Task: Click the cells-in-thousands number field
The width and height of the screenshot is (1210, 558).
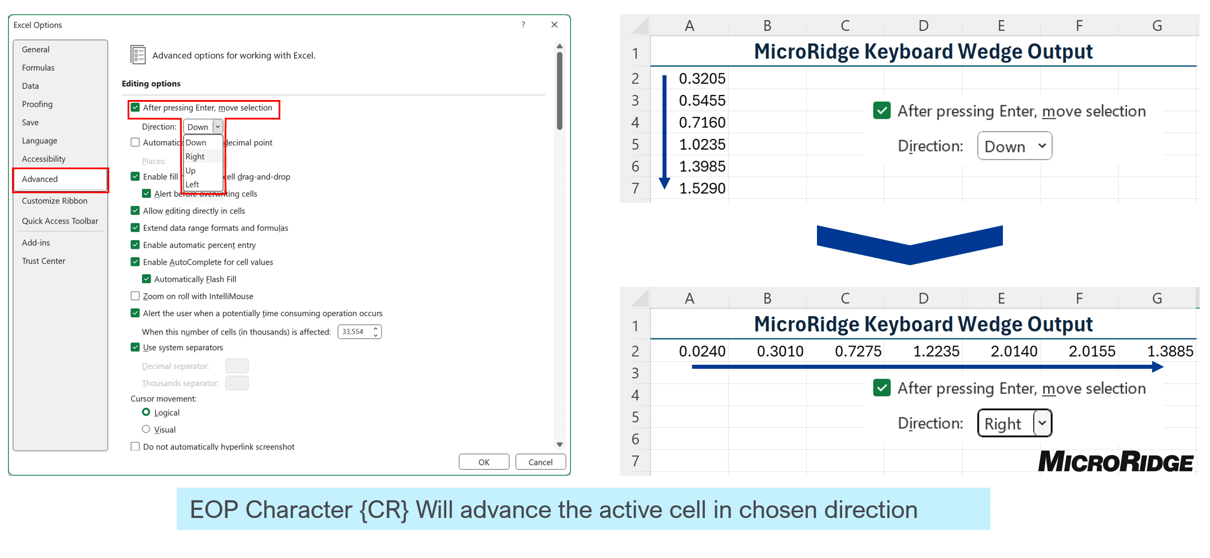Action: 355,332
